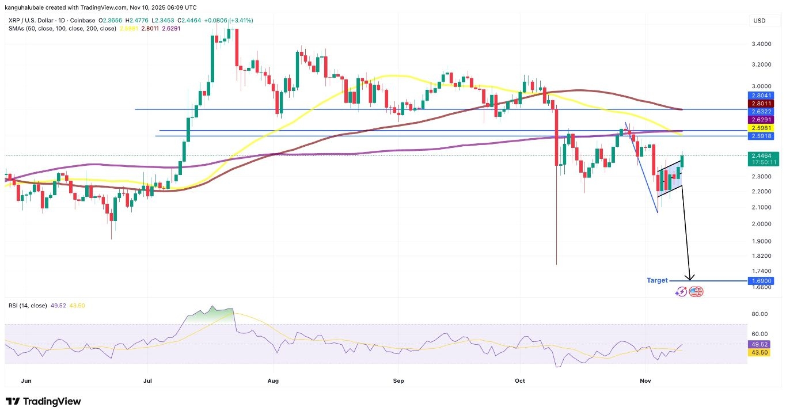Viewport: 786px width, 415px height.
Task: Click the blue 'Target' text annotation
Action: pos(657,280)
